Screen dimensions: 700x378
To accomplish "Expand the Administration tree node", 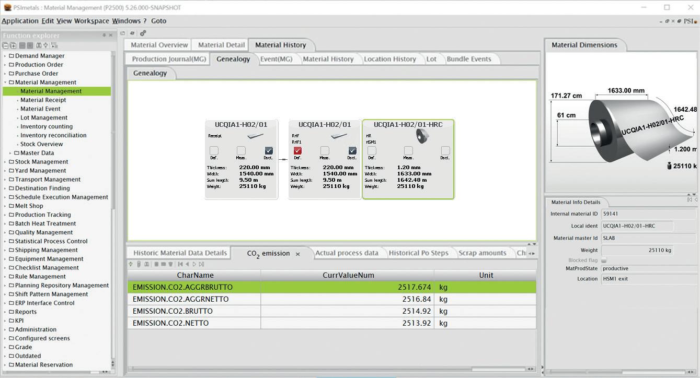I will click(x=5, y=329).
